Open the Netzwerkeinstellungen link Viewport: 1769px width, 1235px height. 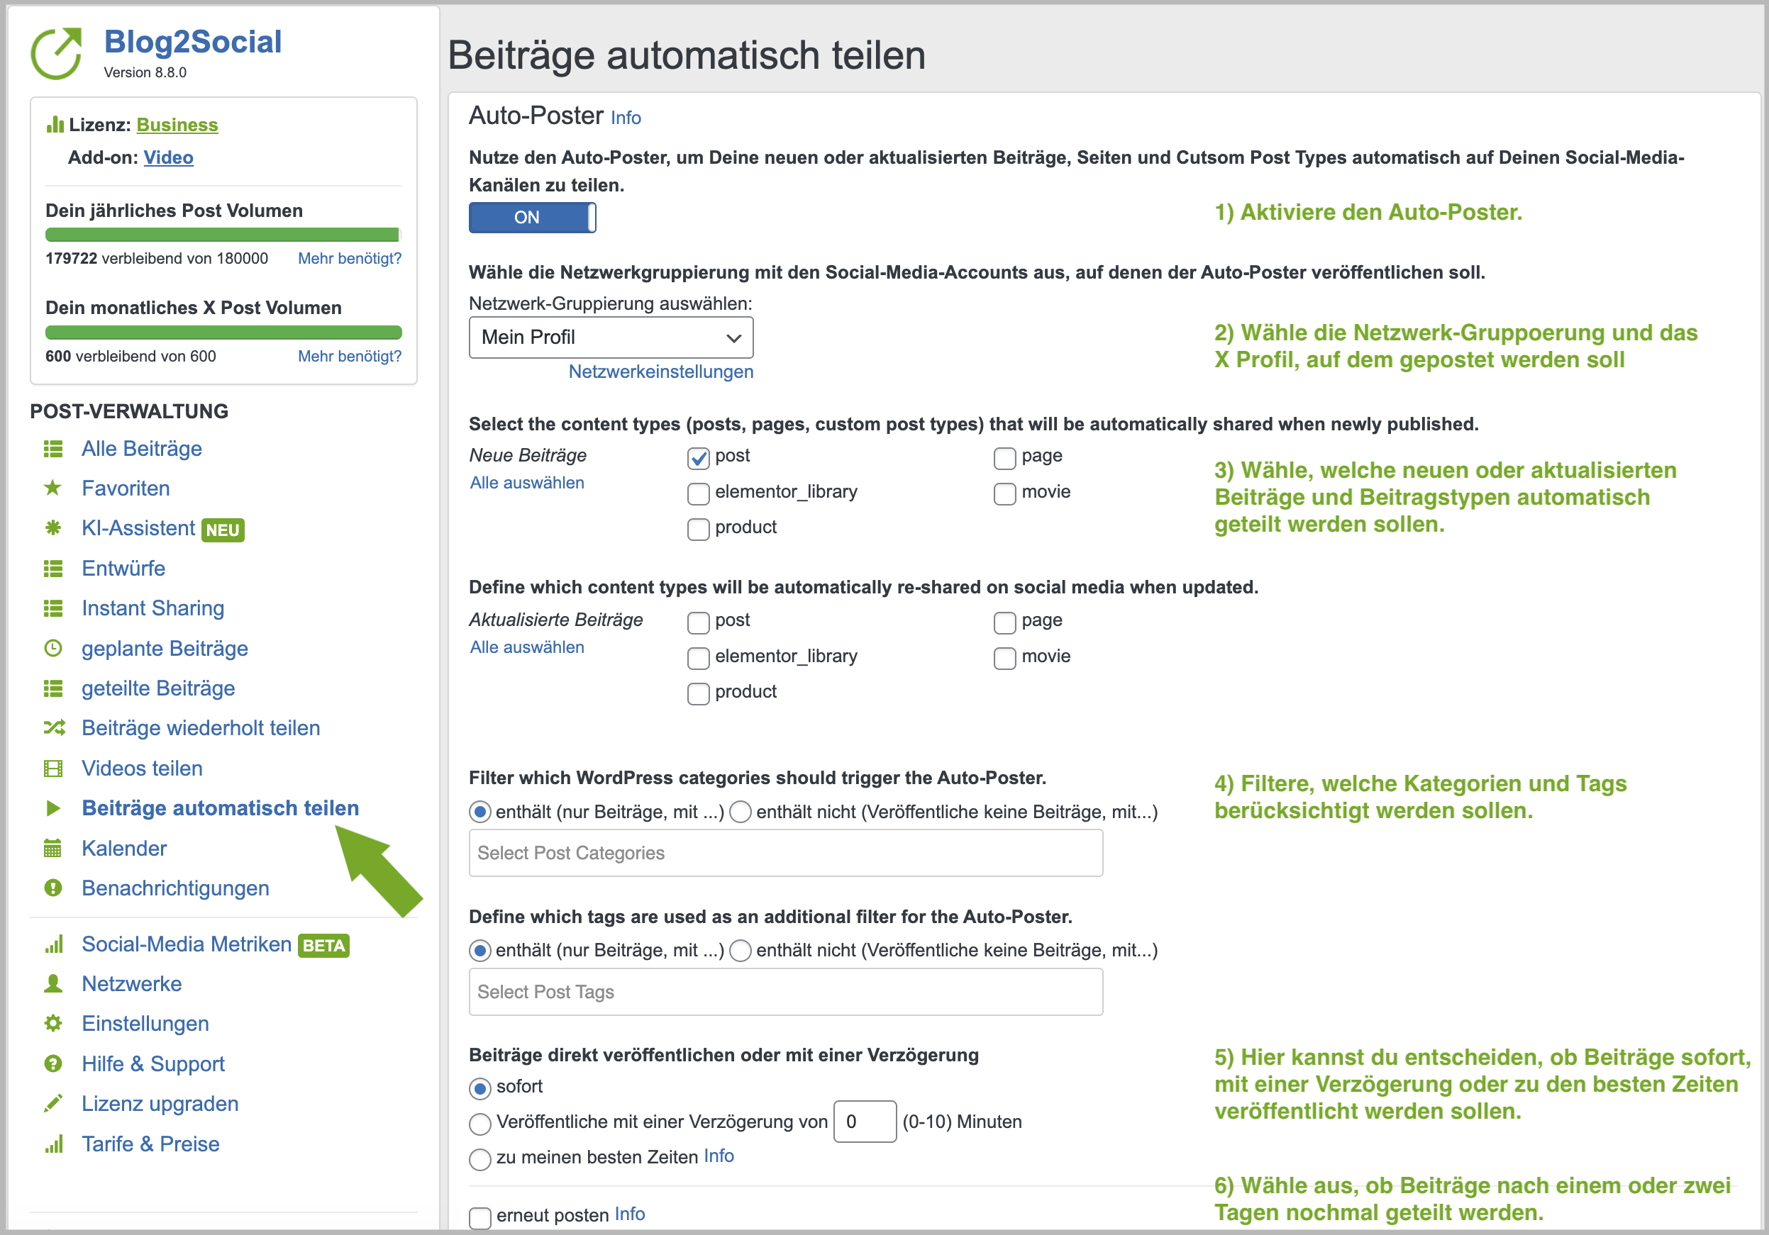[660, 372]
